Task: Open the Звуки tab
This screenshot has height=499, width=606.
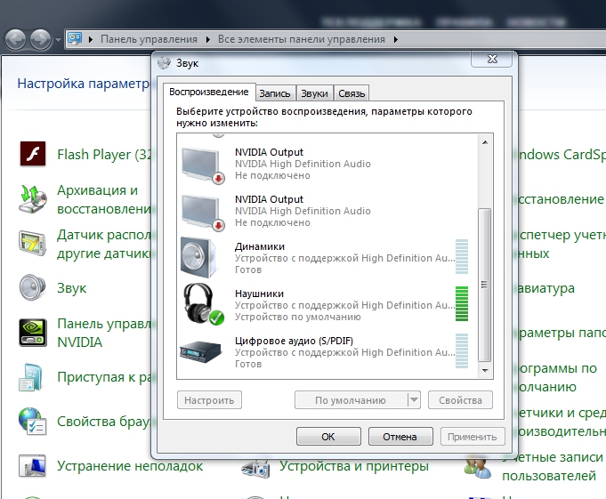Action: coord(314,93)
